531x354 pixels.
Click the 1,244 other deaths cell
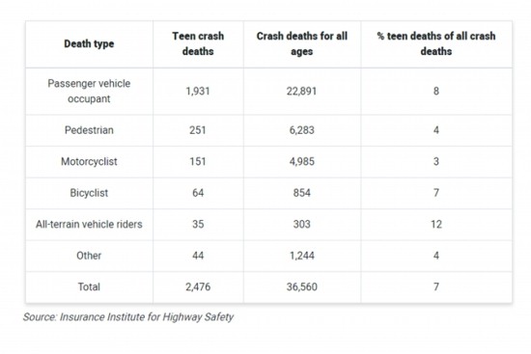[x=302, y=256]
